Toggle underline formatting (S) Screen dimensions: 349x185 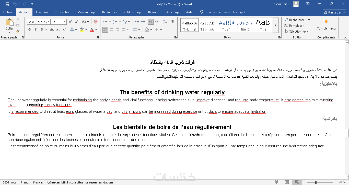pyautogui.click(x=41, y=30)
